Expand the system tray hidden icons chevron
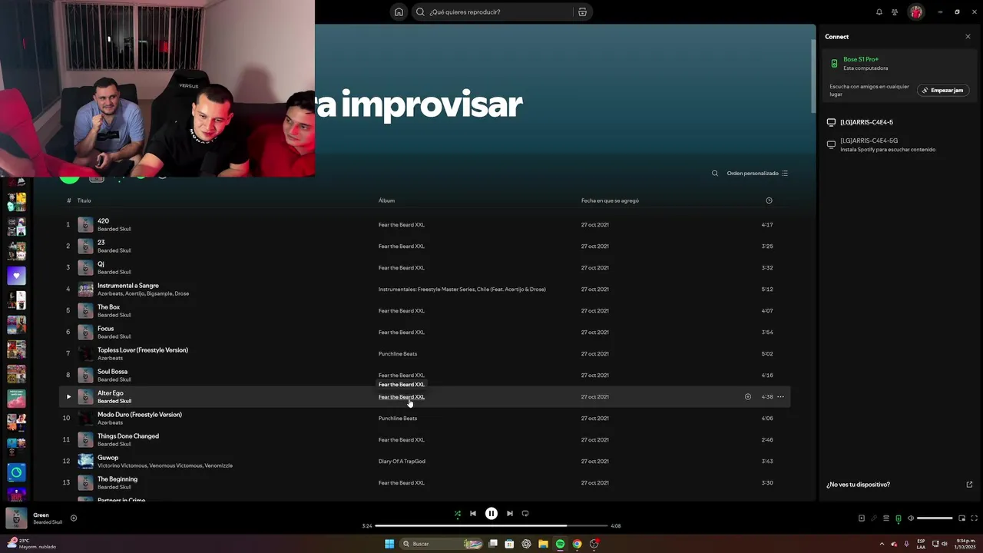Viewport: 983px width, 553px height. click(882, 544)
